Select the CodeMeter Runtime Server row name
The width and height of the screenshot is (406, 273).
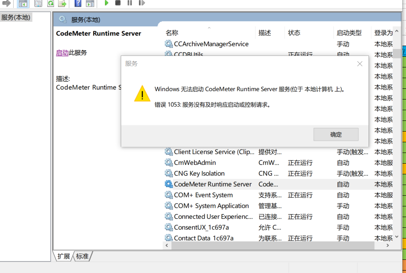[213, 184]
